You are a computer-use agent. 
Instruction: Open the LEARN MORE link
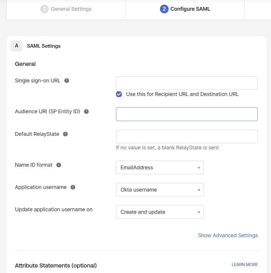pos(244,264)
